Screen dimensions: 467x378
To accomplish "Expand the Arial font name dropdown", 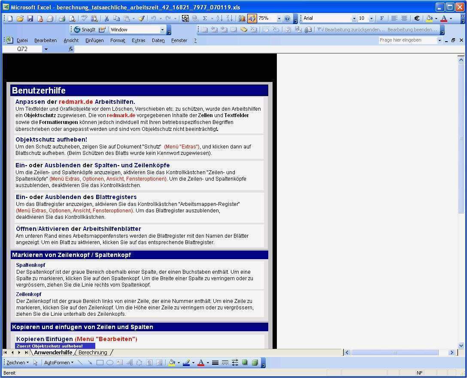I will (354, 18).
